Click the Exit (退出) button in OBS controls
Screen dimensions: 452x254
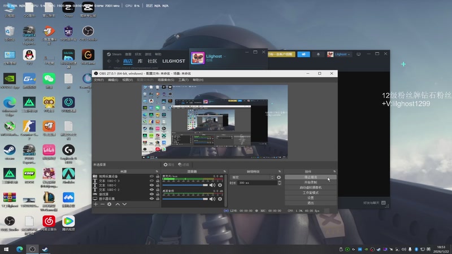tap(310, 203)
